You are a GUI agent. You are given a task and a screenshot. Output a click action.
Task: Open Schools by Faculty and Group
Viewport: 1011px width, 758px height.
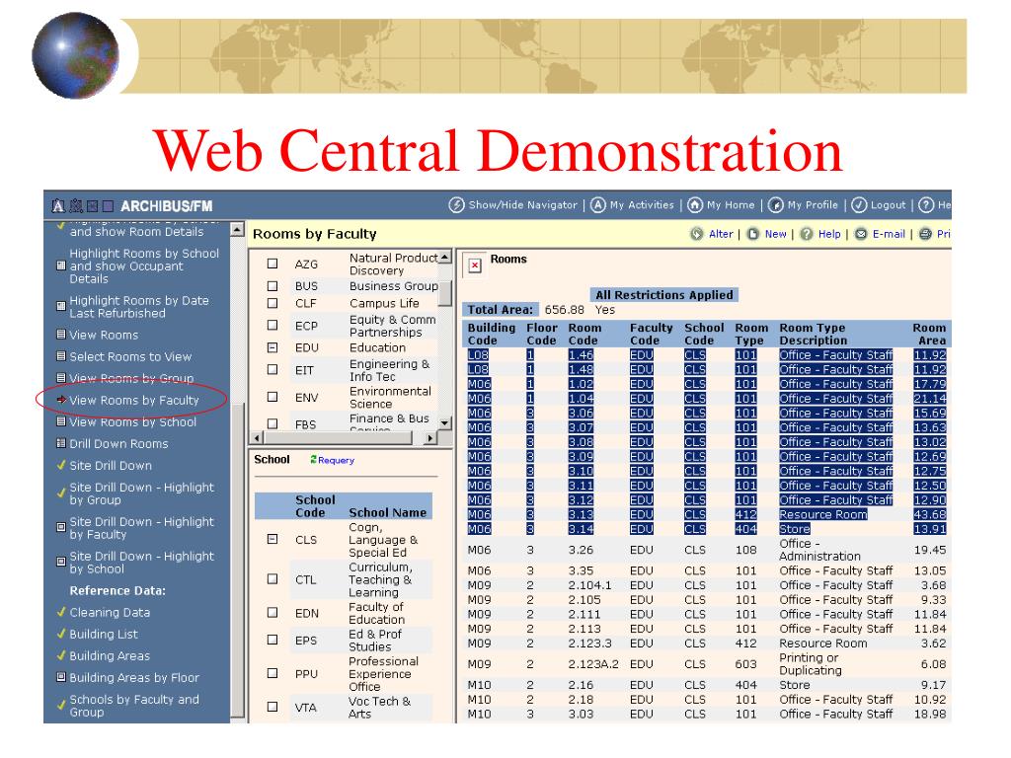(134, 706)
